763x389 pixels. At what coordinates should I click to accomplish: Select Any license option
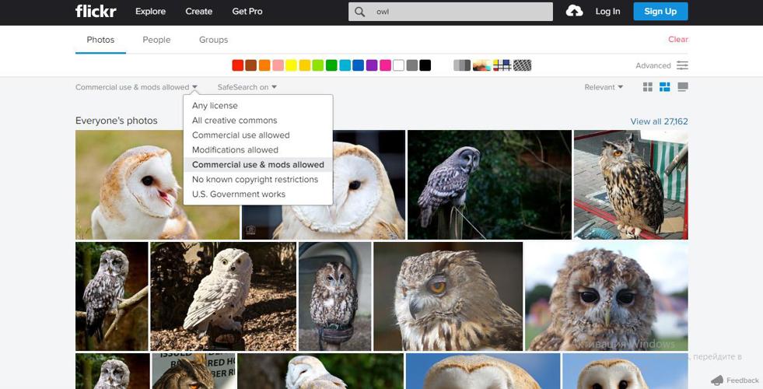pyautogui.click(x=215, y=106)
